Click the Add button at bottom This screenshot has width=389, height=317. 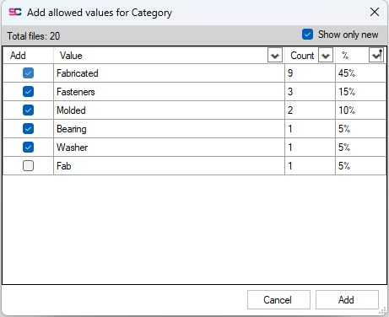[347, 300]
